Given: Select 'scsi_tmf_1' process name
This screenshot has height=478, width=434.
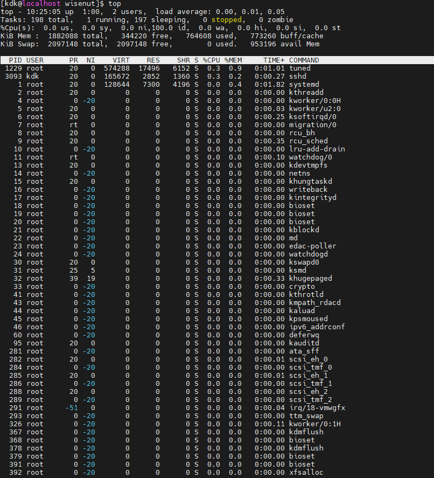Looking at the screenshot, I should tap(311, 383).
